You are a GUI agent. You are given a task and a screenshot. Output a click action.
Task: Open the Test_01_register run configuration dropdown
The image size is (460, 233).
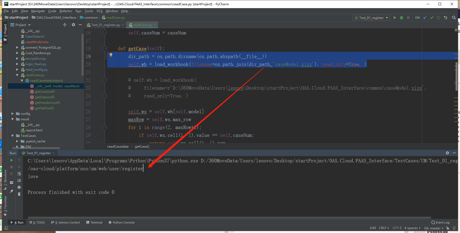(x=371, y=18)
